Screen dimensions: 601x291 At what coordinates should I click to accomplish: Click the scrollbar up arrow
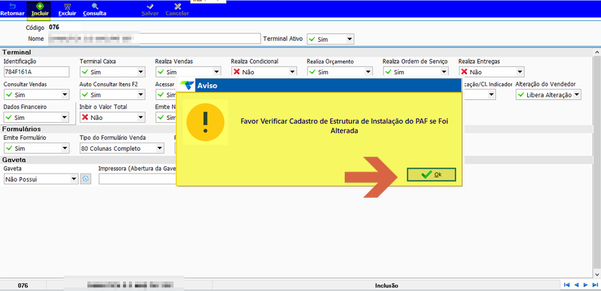(x=597, y=52)
